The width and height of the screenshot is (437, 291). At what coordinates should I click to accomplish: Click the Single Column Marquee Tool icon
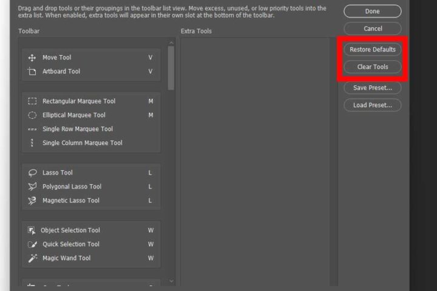(x=32, y=143)
